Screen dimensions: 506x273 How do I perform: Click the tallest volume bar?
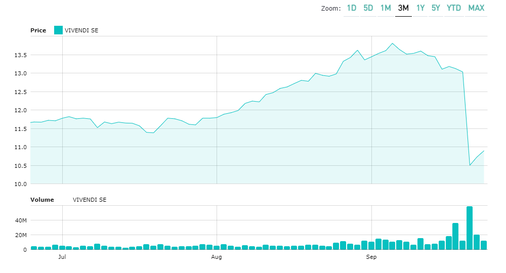[470, 227]
